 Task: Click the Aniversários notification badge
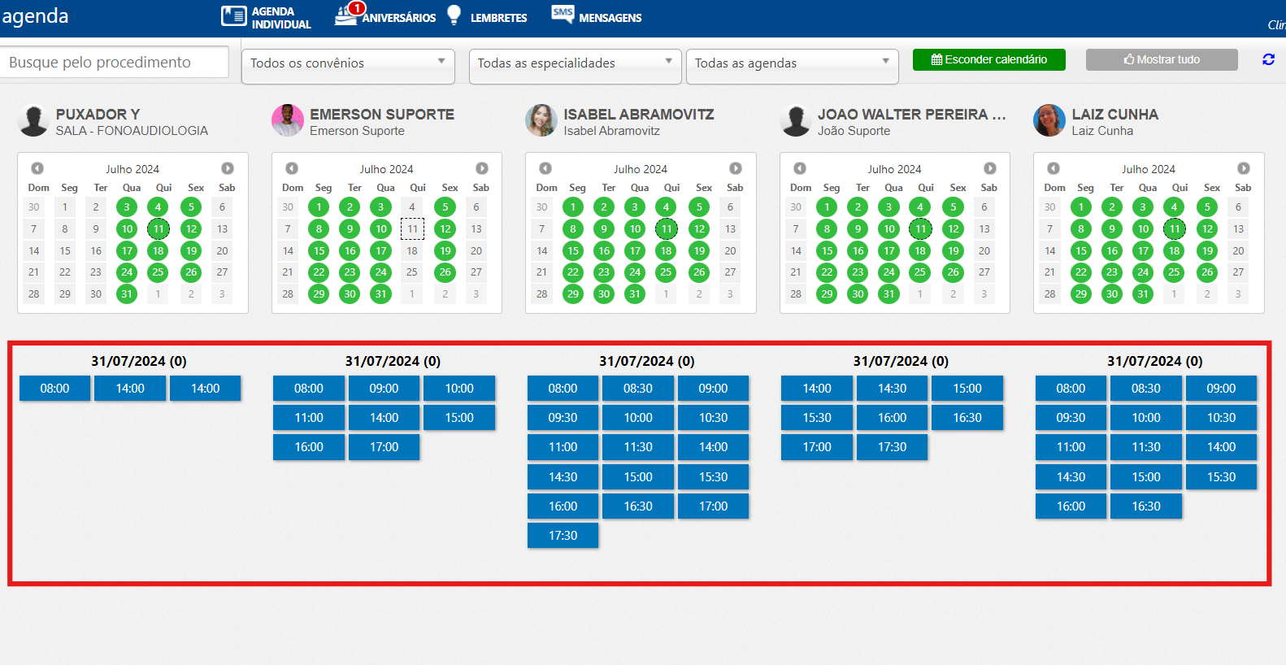point(356,8)
